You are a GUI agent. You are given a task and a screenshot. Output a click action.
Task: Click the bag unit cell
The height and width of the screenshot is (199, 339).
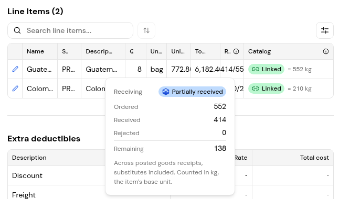(x=156, y=69)
